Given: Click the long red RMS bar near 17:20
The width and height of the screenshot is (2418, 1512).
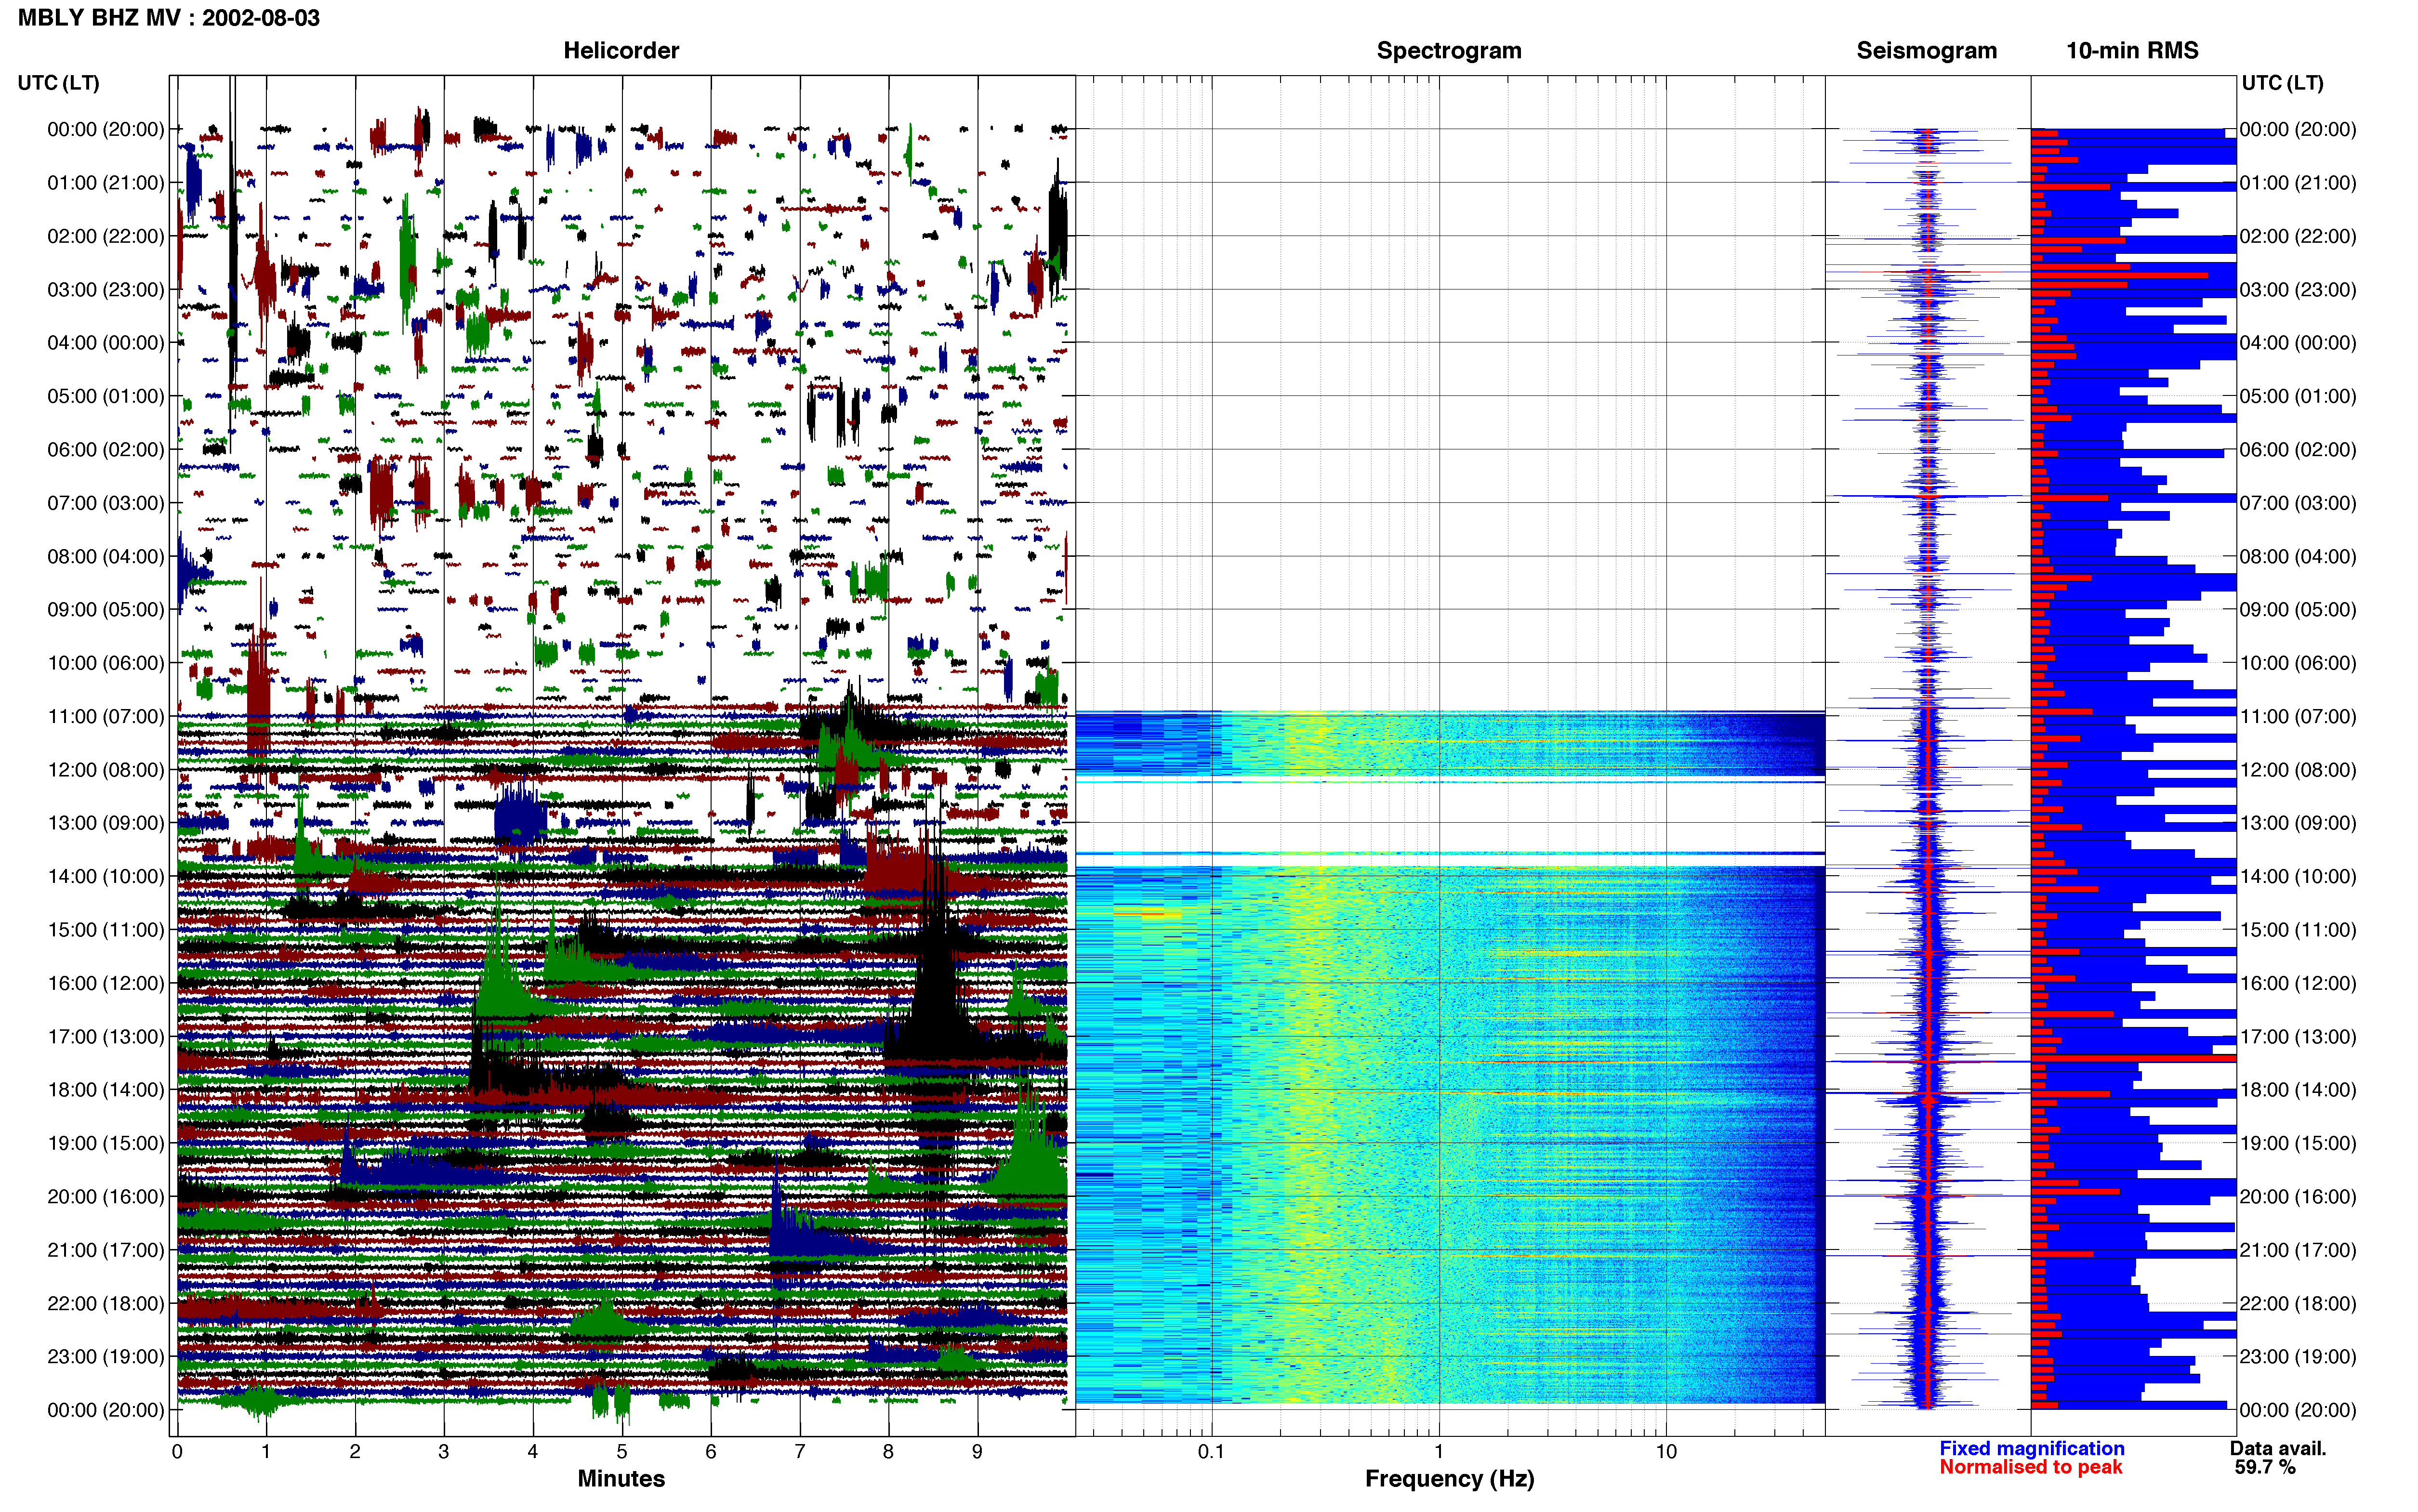Looking at the screenshot, I should point(2133,1058).
